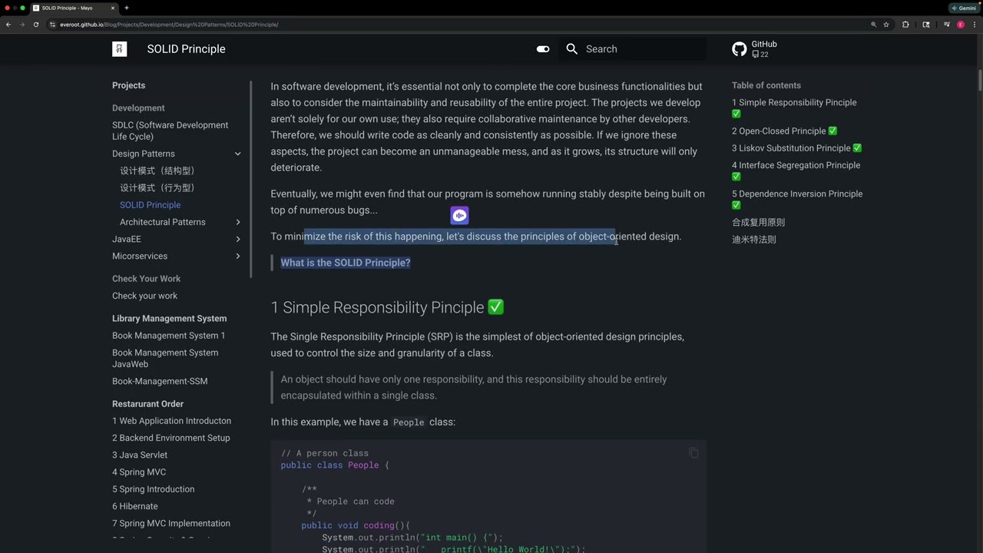Open Book Management System JavaWeb
983x553 pixels.
(165, 358)
